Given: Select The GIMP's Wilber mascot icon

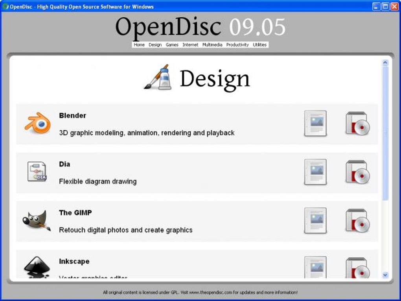Looking at the screenshot, I should [x=37, y=220].
